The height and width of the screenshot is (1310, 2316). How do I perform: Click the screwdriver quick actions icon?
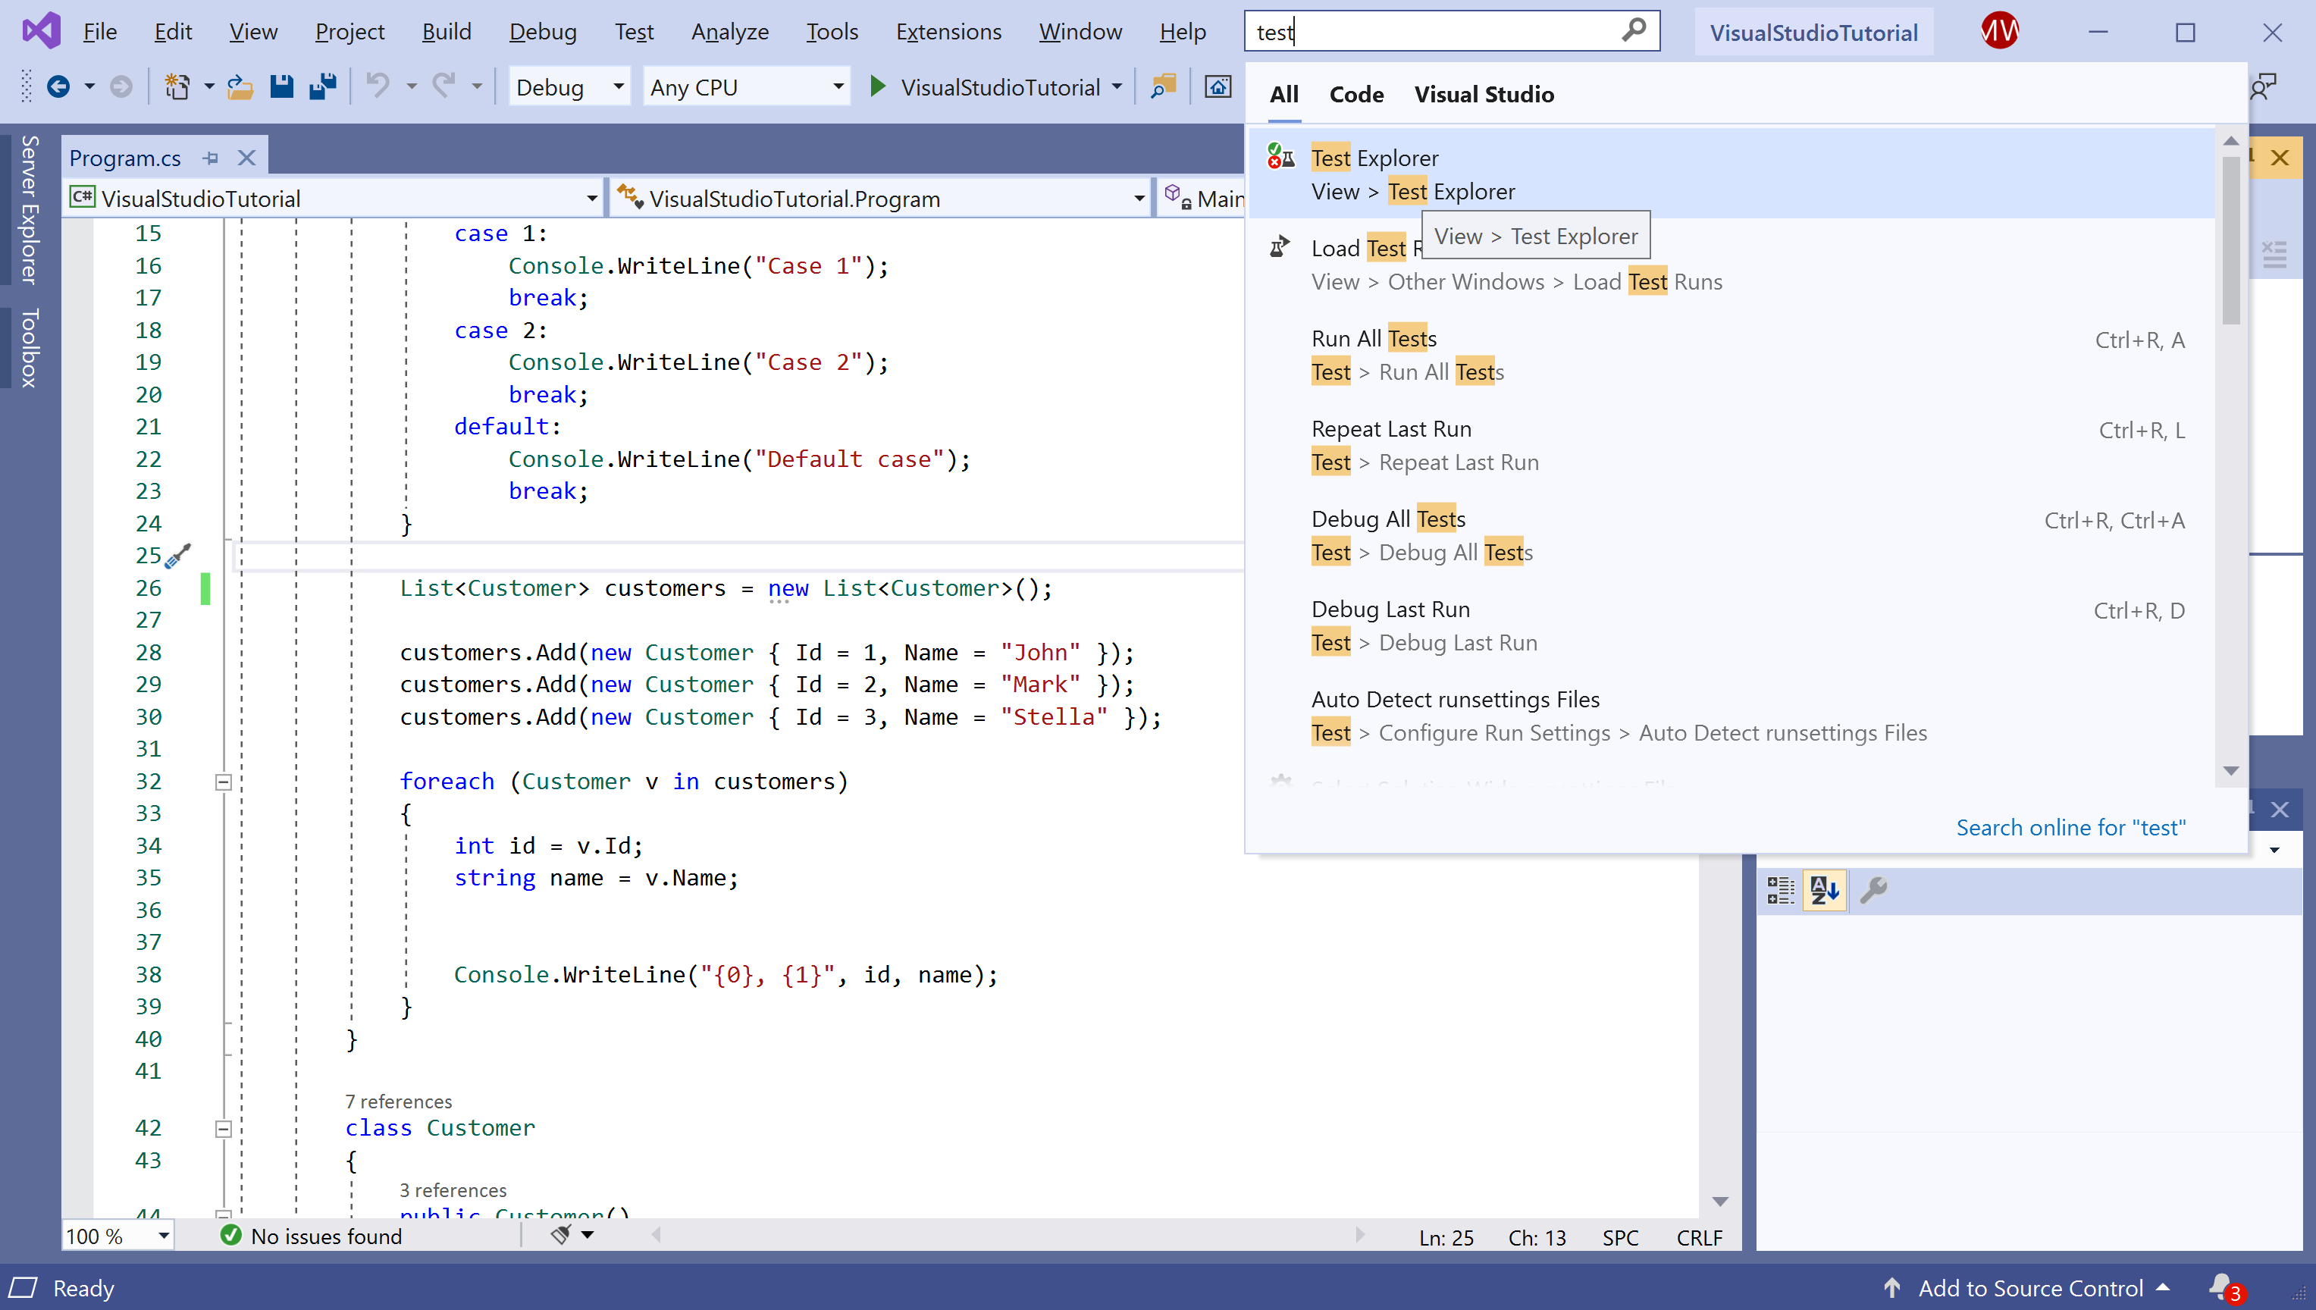click(x=178, y=555)
